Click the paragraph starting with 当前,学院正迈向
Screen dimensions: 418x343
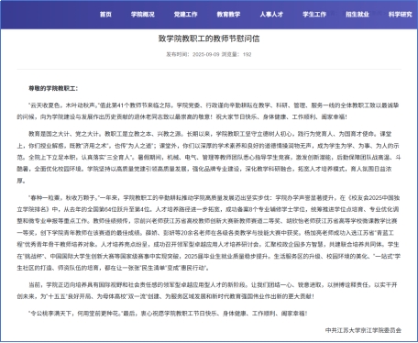point(209,291)
